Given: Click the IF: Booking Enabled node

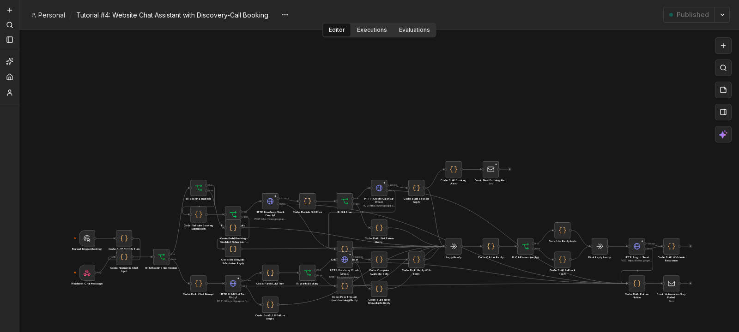Looking at the screenshot, I should tap(199, 188).
